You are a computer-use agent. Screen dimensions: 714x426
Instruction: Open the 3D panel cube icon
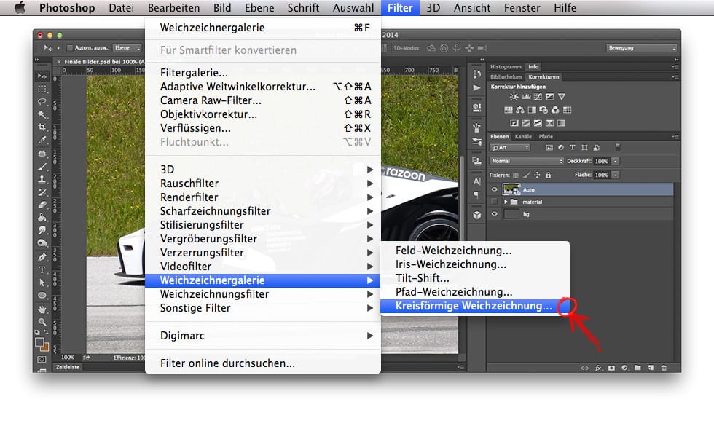pyautogui.click(x=476, y=216)
